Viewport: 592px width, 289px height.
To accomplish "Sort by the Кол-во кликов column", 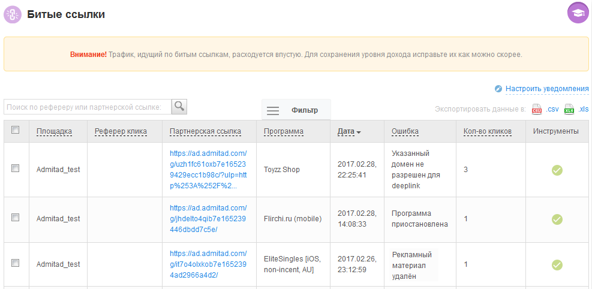I will [487, 131].
